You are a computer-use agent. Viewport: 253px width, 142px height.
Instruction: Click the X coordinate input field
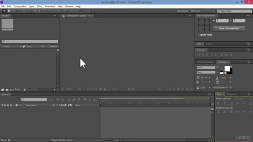[x=222, y=21]
